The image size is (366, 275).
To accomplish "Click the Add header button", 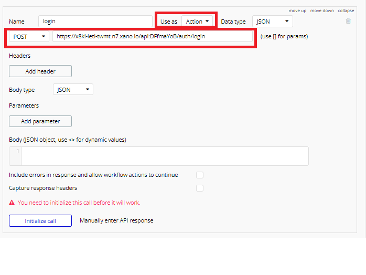I will point(40,71).
